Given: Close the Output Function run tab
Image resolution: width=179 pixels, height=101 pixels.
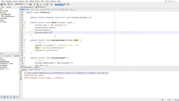Looking at the screenshot, I should point(42,70).
